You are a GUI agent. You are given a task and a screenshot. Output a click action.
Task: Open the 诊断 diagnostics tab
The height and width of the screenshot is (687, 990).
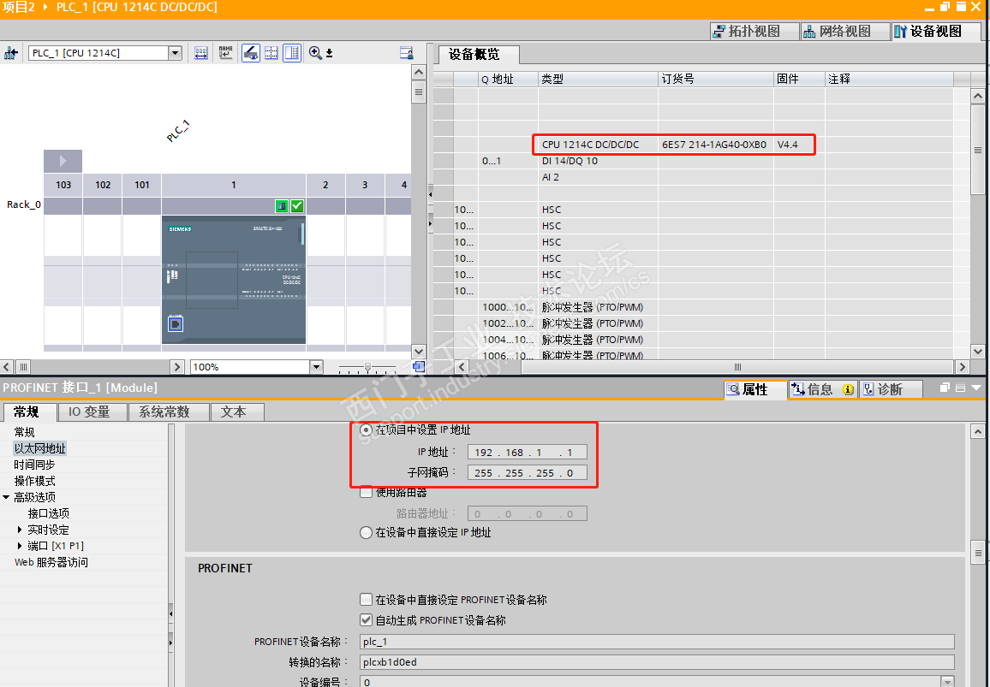[x=890, y=389]
